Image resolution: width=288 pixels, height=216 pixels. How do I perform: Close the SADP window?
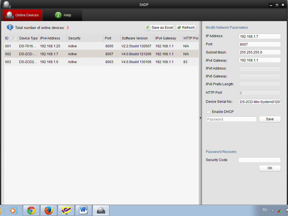(283, 5)
